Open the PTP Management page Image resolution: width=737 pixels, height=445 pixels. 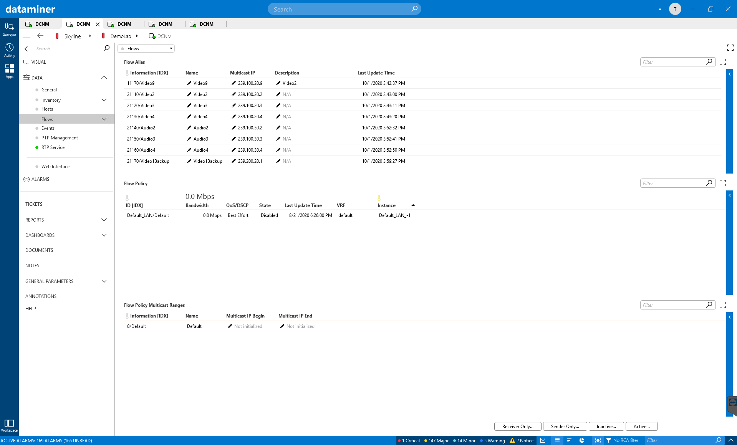tap(60, 137)
